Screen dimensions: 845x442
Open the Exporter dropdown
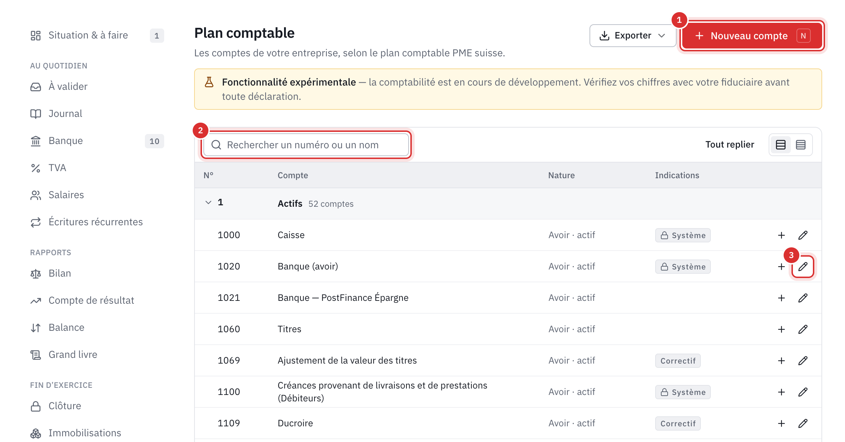click(x=632, y=36)
